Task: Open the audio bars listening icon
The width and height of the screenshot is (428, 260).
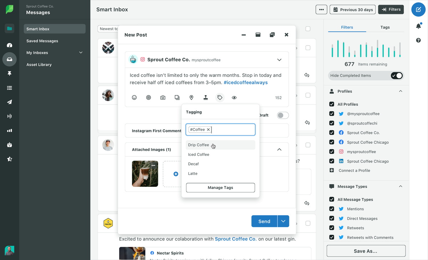Action: tap(10, 116)
